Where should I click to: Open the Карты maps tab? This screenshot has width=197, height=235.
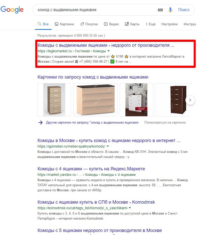pyautogui.click(x=132, y=24)
